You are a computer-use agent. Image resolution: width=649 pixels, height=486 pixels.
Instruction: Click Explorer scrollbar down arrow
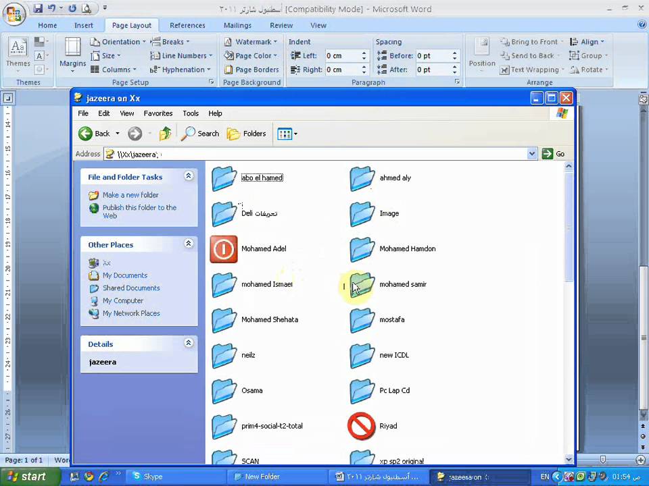point(569,459)
